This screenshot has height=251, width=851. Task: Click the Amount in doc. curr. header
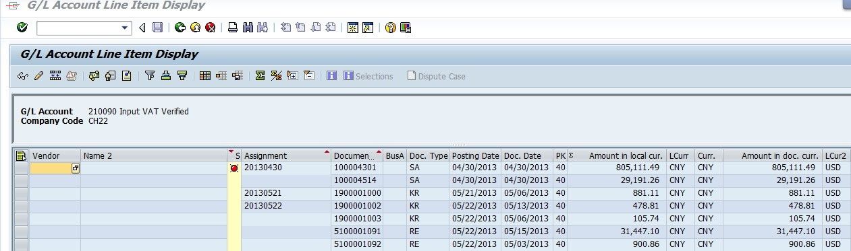(x=773, y=155)
